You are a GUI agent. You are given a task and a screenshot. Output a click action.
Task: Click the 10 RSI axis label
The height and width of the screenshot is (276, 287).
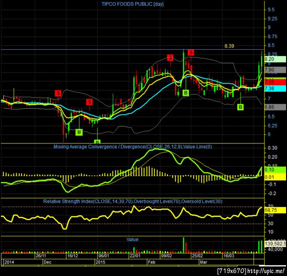tap(271, 232)
